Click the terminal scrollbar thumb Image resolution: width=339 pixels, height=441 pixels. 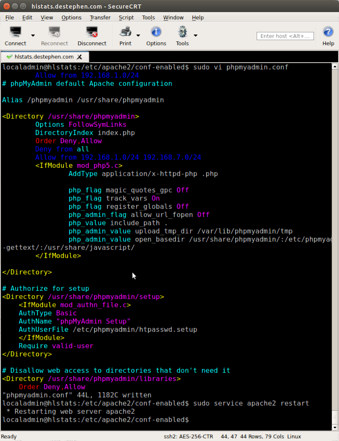click(x=335, y=418)
